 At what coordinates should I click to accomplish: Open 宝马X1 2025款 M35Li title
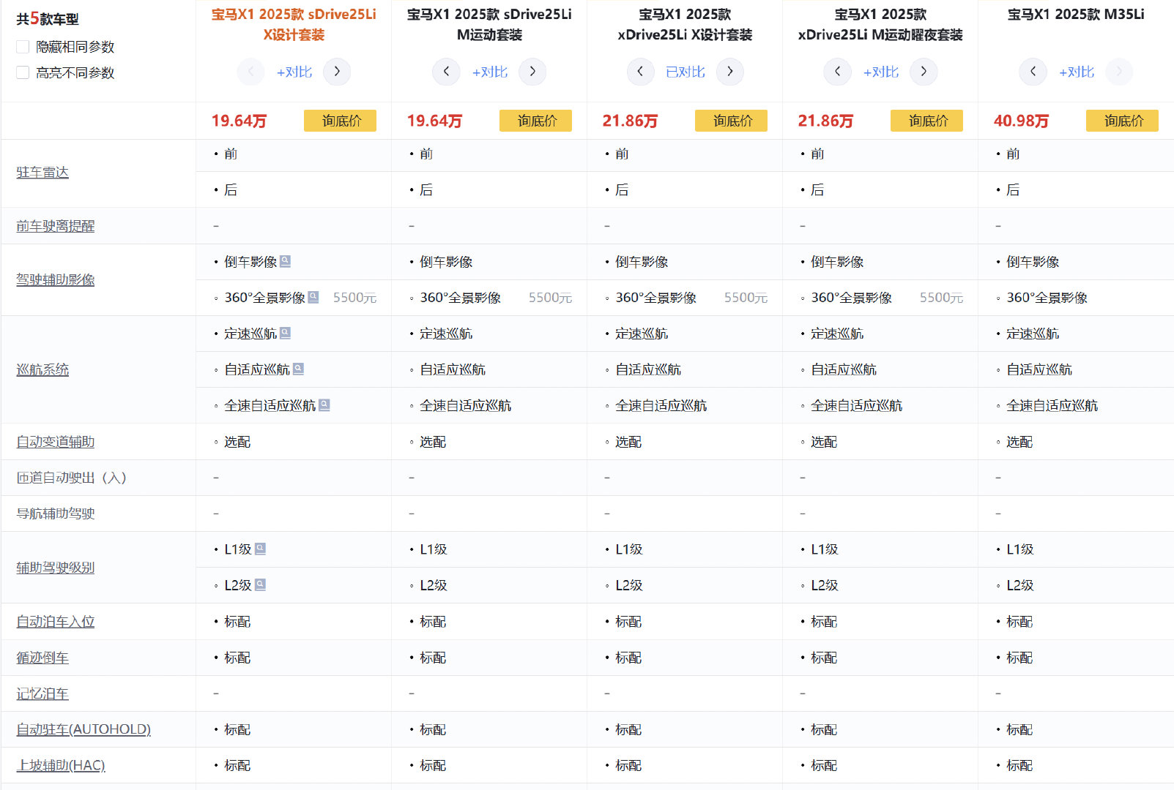point(1076,14)
